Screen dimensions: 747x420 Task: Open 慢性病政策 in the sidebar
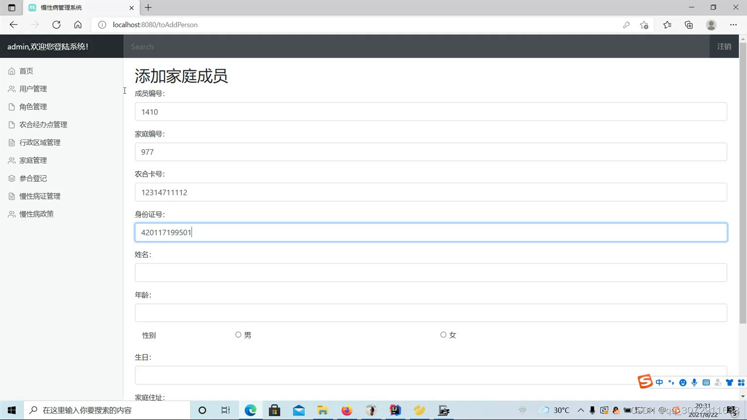click(x=36, y=214)
